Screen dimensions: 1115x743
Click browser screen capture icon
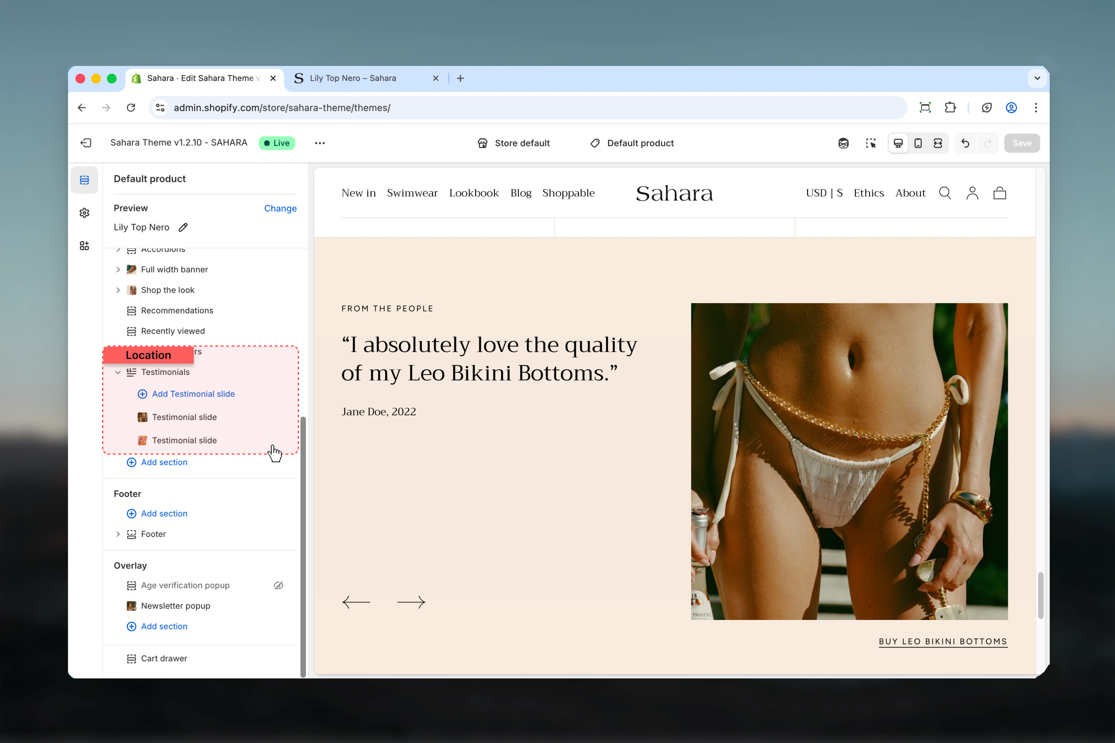pyautogui.click(x=925, y=107)
